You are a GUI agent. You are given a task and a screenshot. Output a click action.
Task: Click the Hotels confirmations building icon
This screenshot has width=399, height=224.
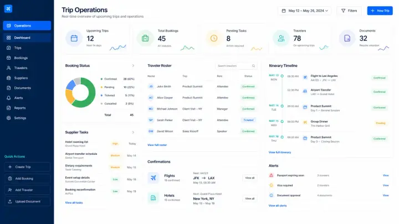click(x=153, y=197)
